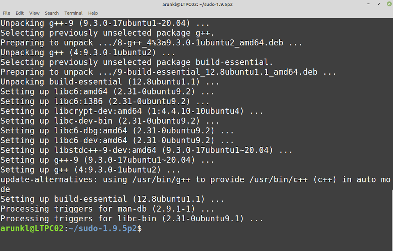Click the Unpacking g++-9 line
Image resolution: width=393 pixels, height=251 pixels.
[105, 23]
